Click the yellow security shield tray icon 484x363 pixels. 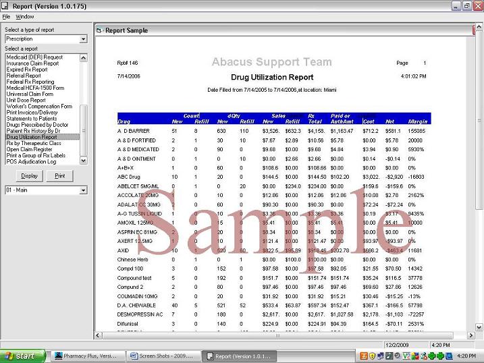click(x=372, y=356)
